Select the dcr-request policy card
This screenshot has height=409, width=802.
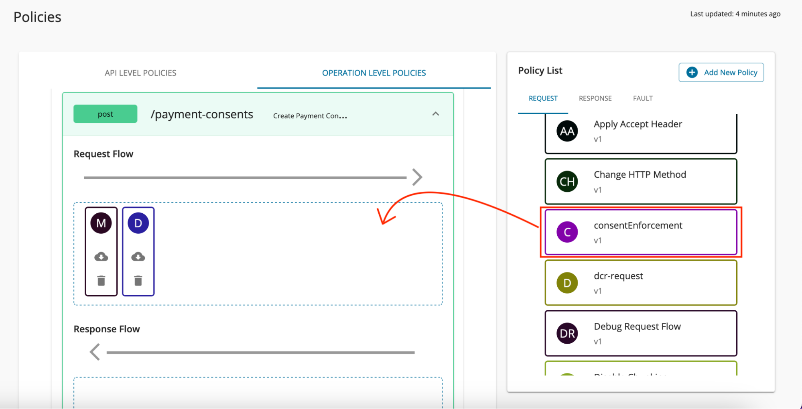pyautogui.click(x=641, y=282)
